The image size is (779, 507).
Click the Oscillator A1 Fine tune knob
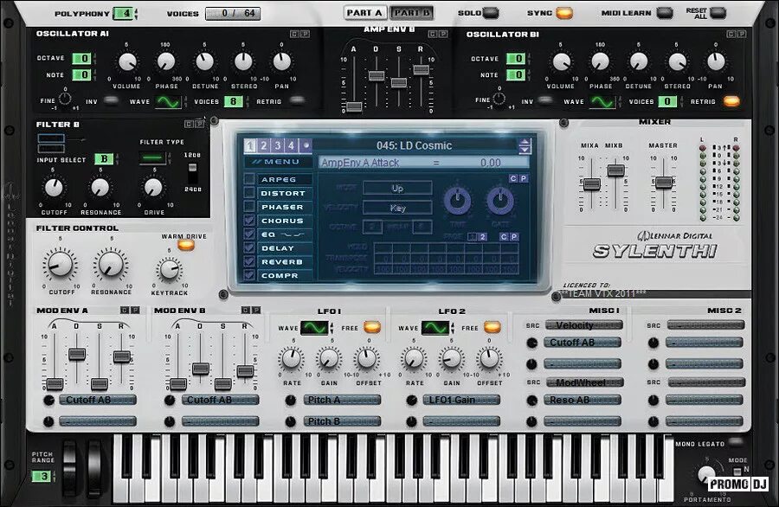tap(65, 99)
